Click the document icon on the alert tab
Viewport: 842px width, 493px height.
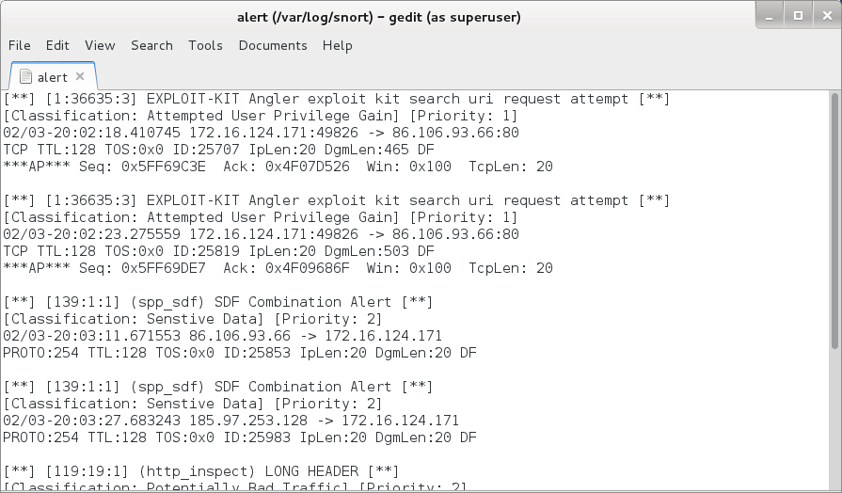click(x=24, y=77)
